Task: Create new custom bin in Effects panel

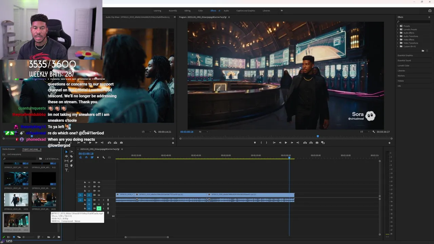Action: coord(423,51)
